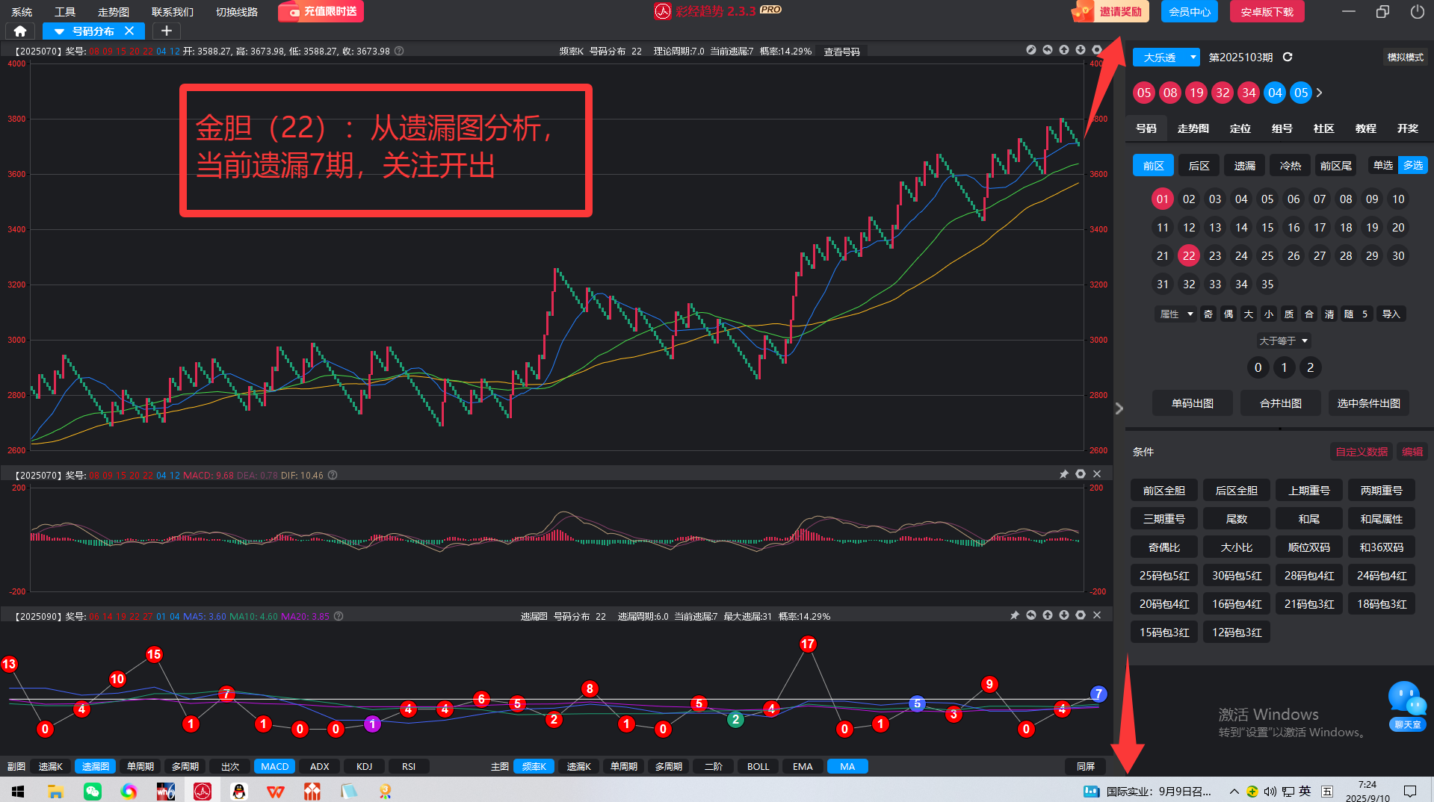Click the undo arrow icon above main chart
This screenshot has height=802, width=1434.
(x=1048, y=50)
